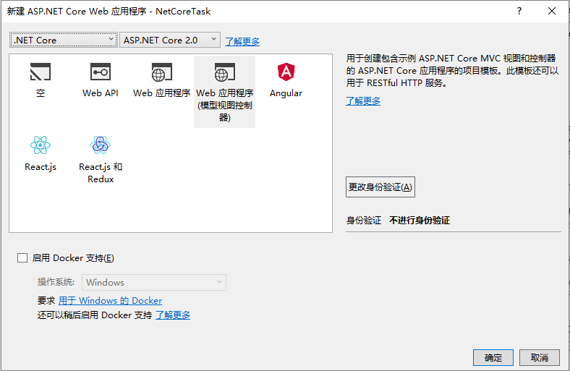Open the 用于 Windows 的 Docker link
Screen dimensions: 570x371
click(110, 301)
